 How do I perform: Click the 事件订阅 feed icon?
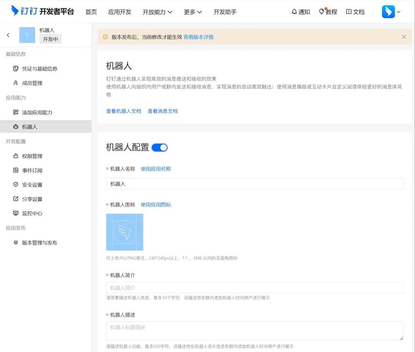coord(16,170)
